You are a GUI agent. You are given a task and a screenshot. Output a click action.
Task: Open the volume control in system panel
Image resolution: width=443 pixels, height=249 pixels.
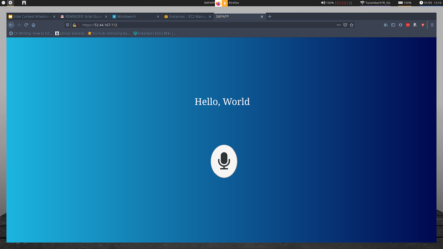(323, 3)
